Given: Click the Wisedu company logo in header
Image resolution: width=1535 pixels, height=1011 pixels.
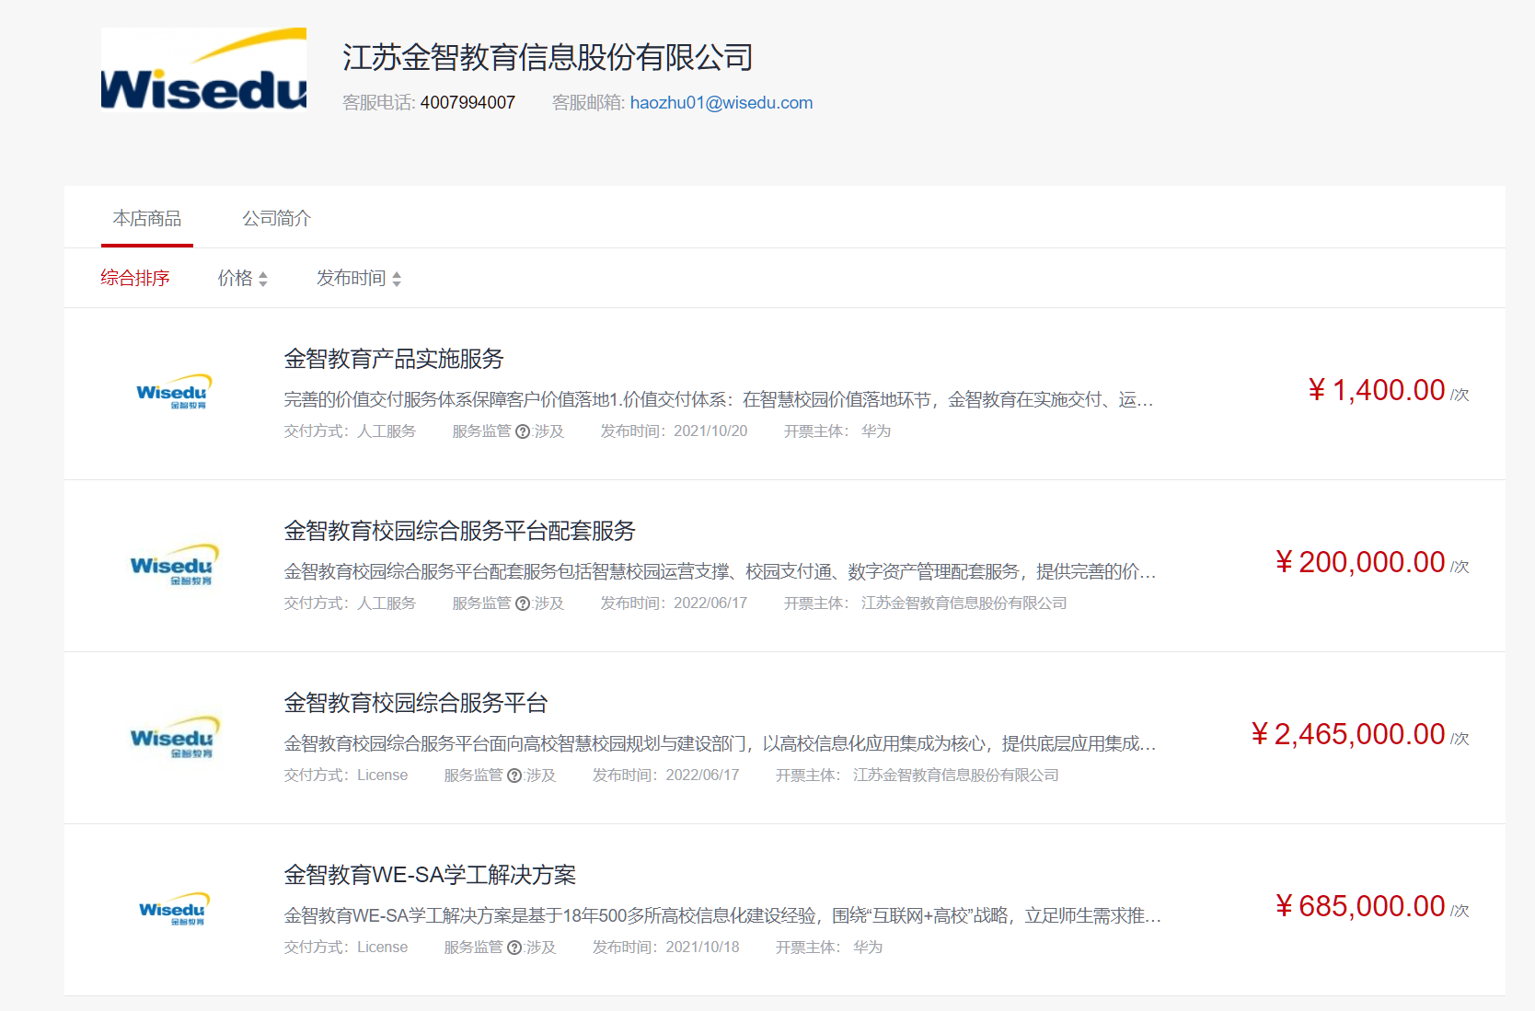Looking at the screenshot, I should tap(203, 70).
